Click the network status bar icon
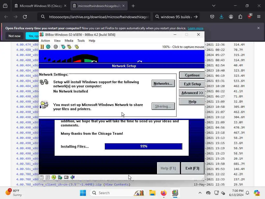This screenshot has height=199, width=265. pos(60,177)
